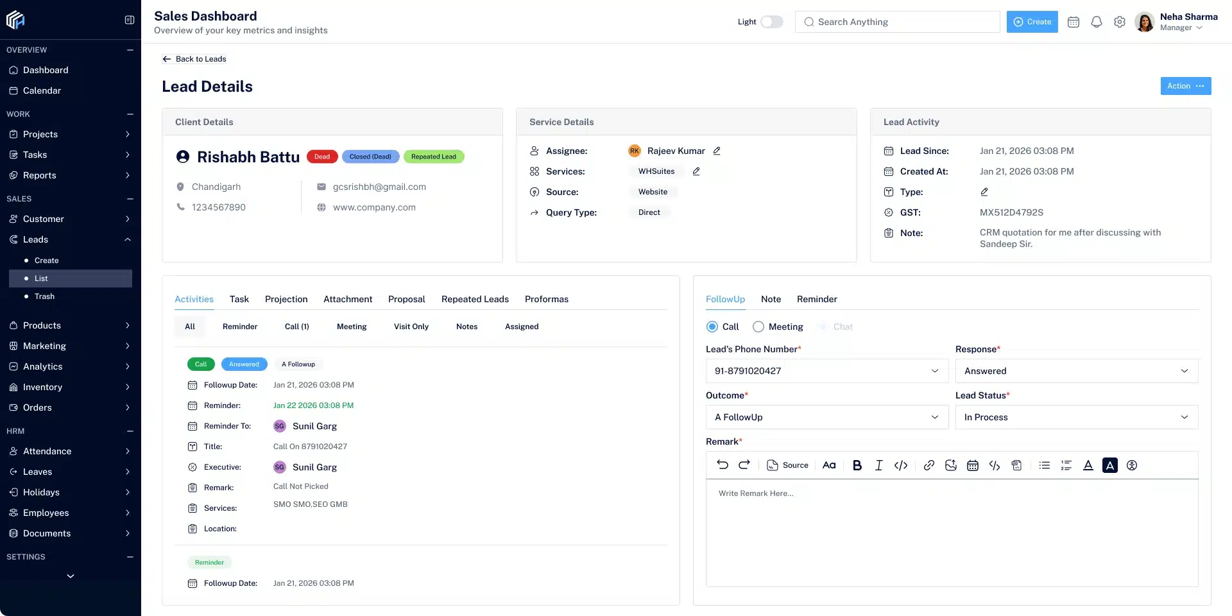The image size is (1232, 616).
Task: Select the Meeting radio button
Action: (758, 327)
